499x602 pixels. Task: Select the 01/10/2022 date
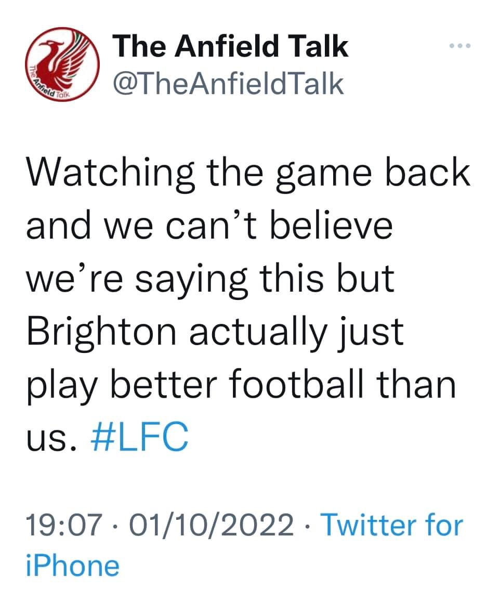(212, 525)
